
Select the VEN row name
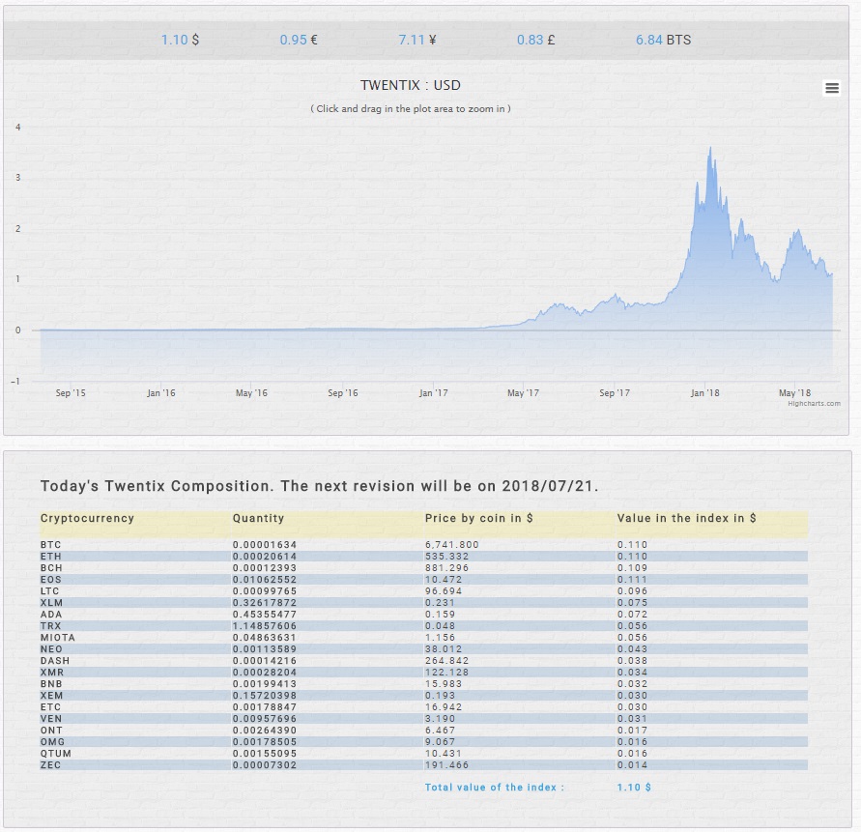[x=51, y=718]
